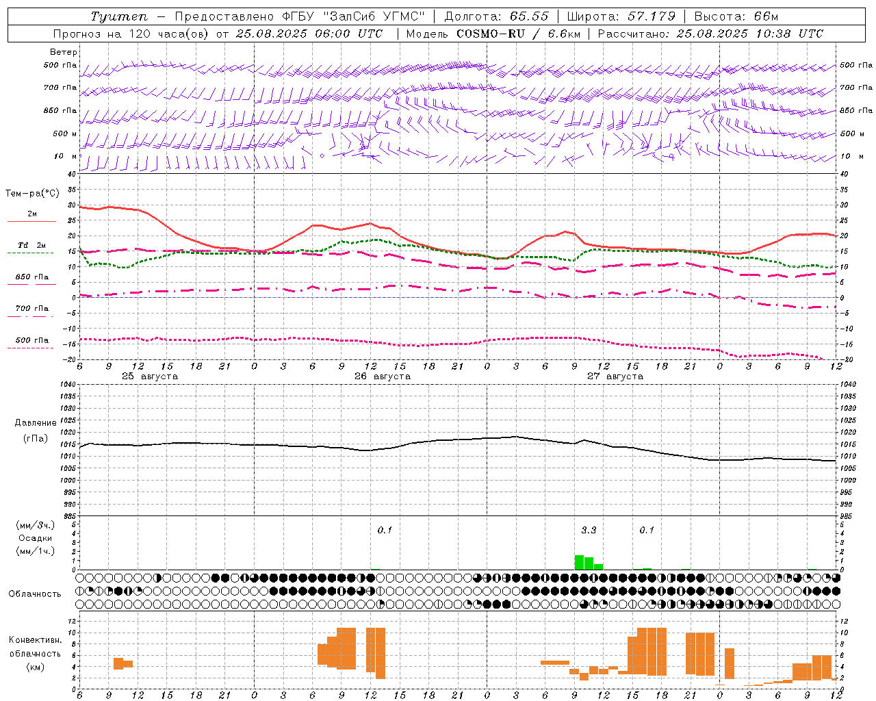Click the Tyumen station title
Viewport: 876px width, 701px height.
coord(119,16)
